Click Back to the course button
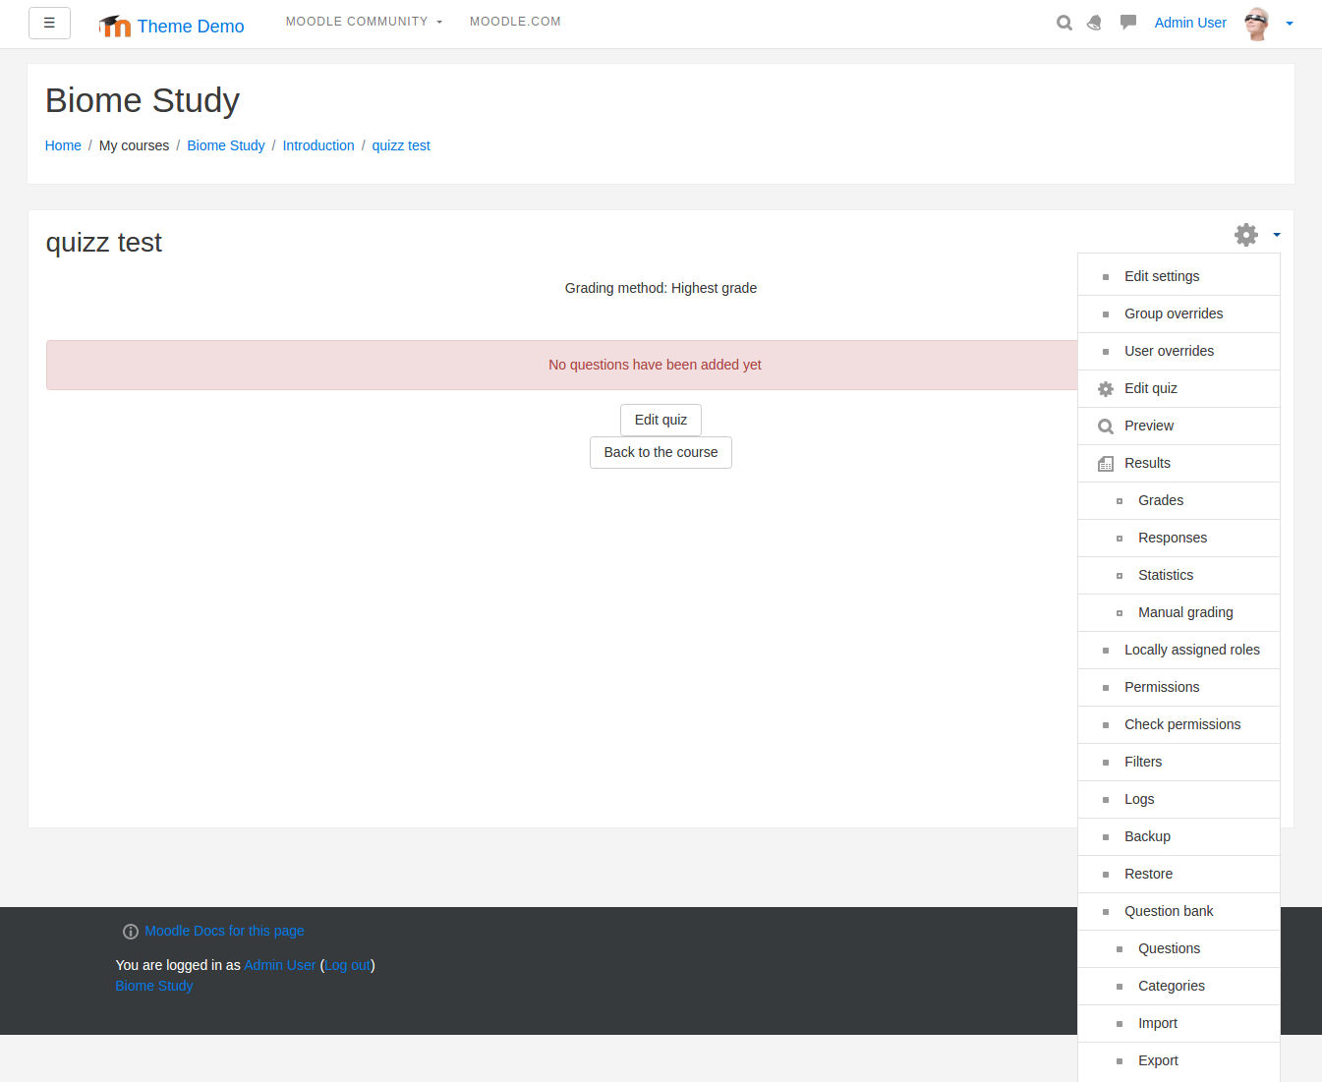This screenshot has height=1082, width=1322. tap(661, 452)
